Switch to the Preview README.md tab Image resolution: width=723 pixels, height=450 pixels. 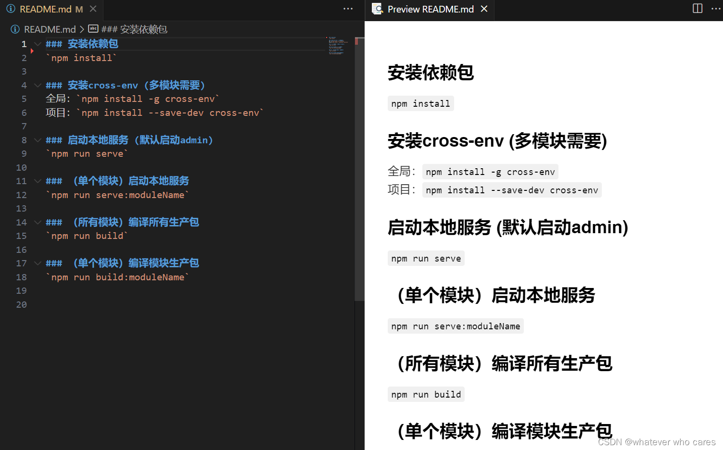point(430,9)
